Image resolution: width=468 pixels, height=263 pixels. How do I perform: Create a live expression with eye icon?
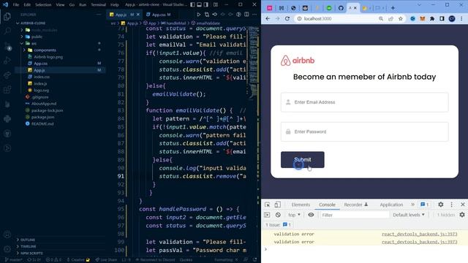pos(311,215)
